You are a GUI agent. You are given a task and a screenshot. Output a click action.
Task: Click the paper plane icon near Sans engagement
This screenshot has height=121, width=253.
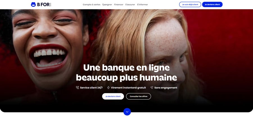(152, 88)
